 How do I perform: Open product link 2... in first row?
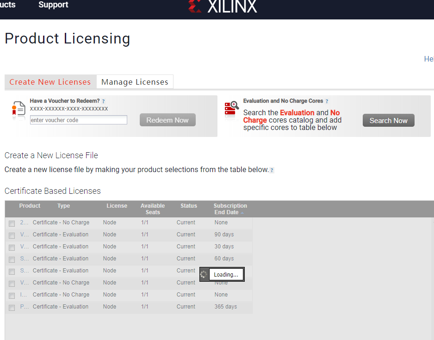coord(24,223)
